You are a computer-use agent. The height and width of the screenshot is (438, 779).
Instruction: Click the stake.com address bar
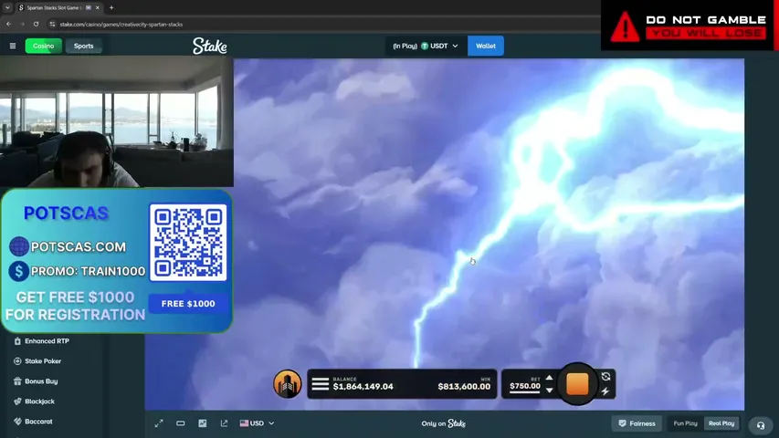[121, 24]
